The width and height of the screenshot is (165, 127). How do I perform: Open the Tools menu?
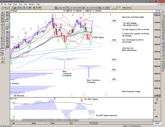pyautogui.click(x=20, y=4)
